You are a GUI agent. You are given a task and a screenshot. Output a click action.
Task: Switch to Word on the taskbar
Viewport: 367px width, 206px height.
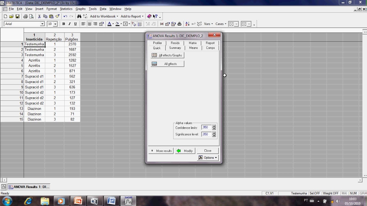(111, 201)
